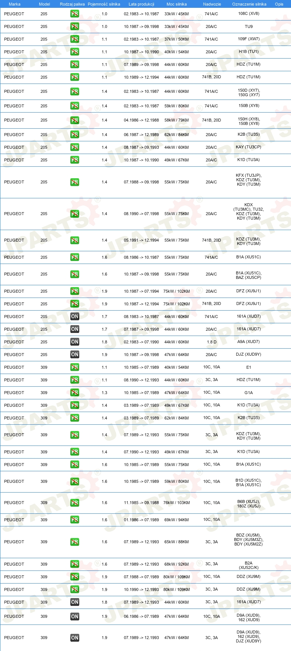The height and width of the screenshot is (651, 291).
Task: Click the Marka column header
Action: [x=15, y=4]
